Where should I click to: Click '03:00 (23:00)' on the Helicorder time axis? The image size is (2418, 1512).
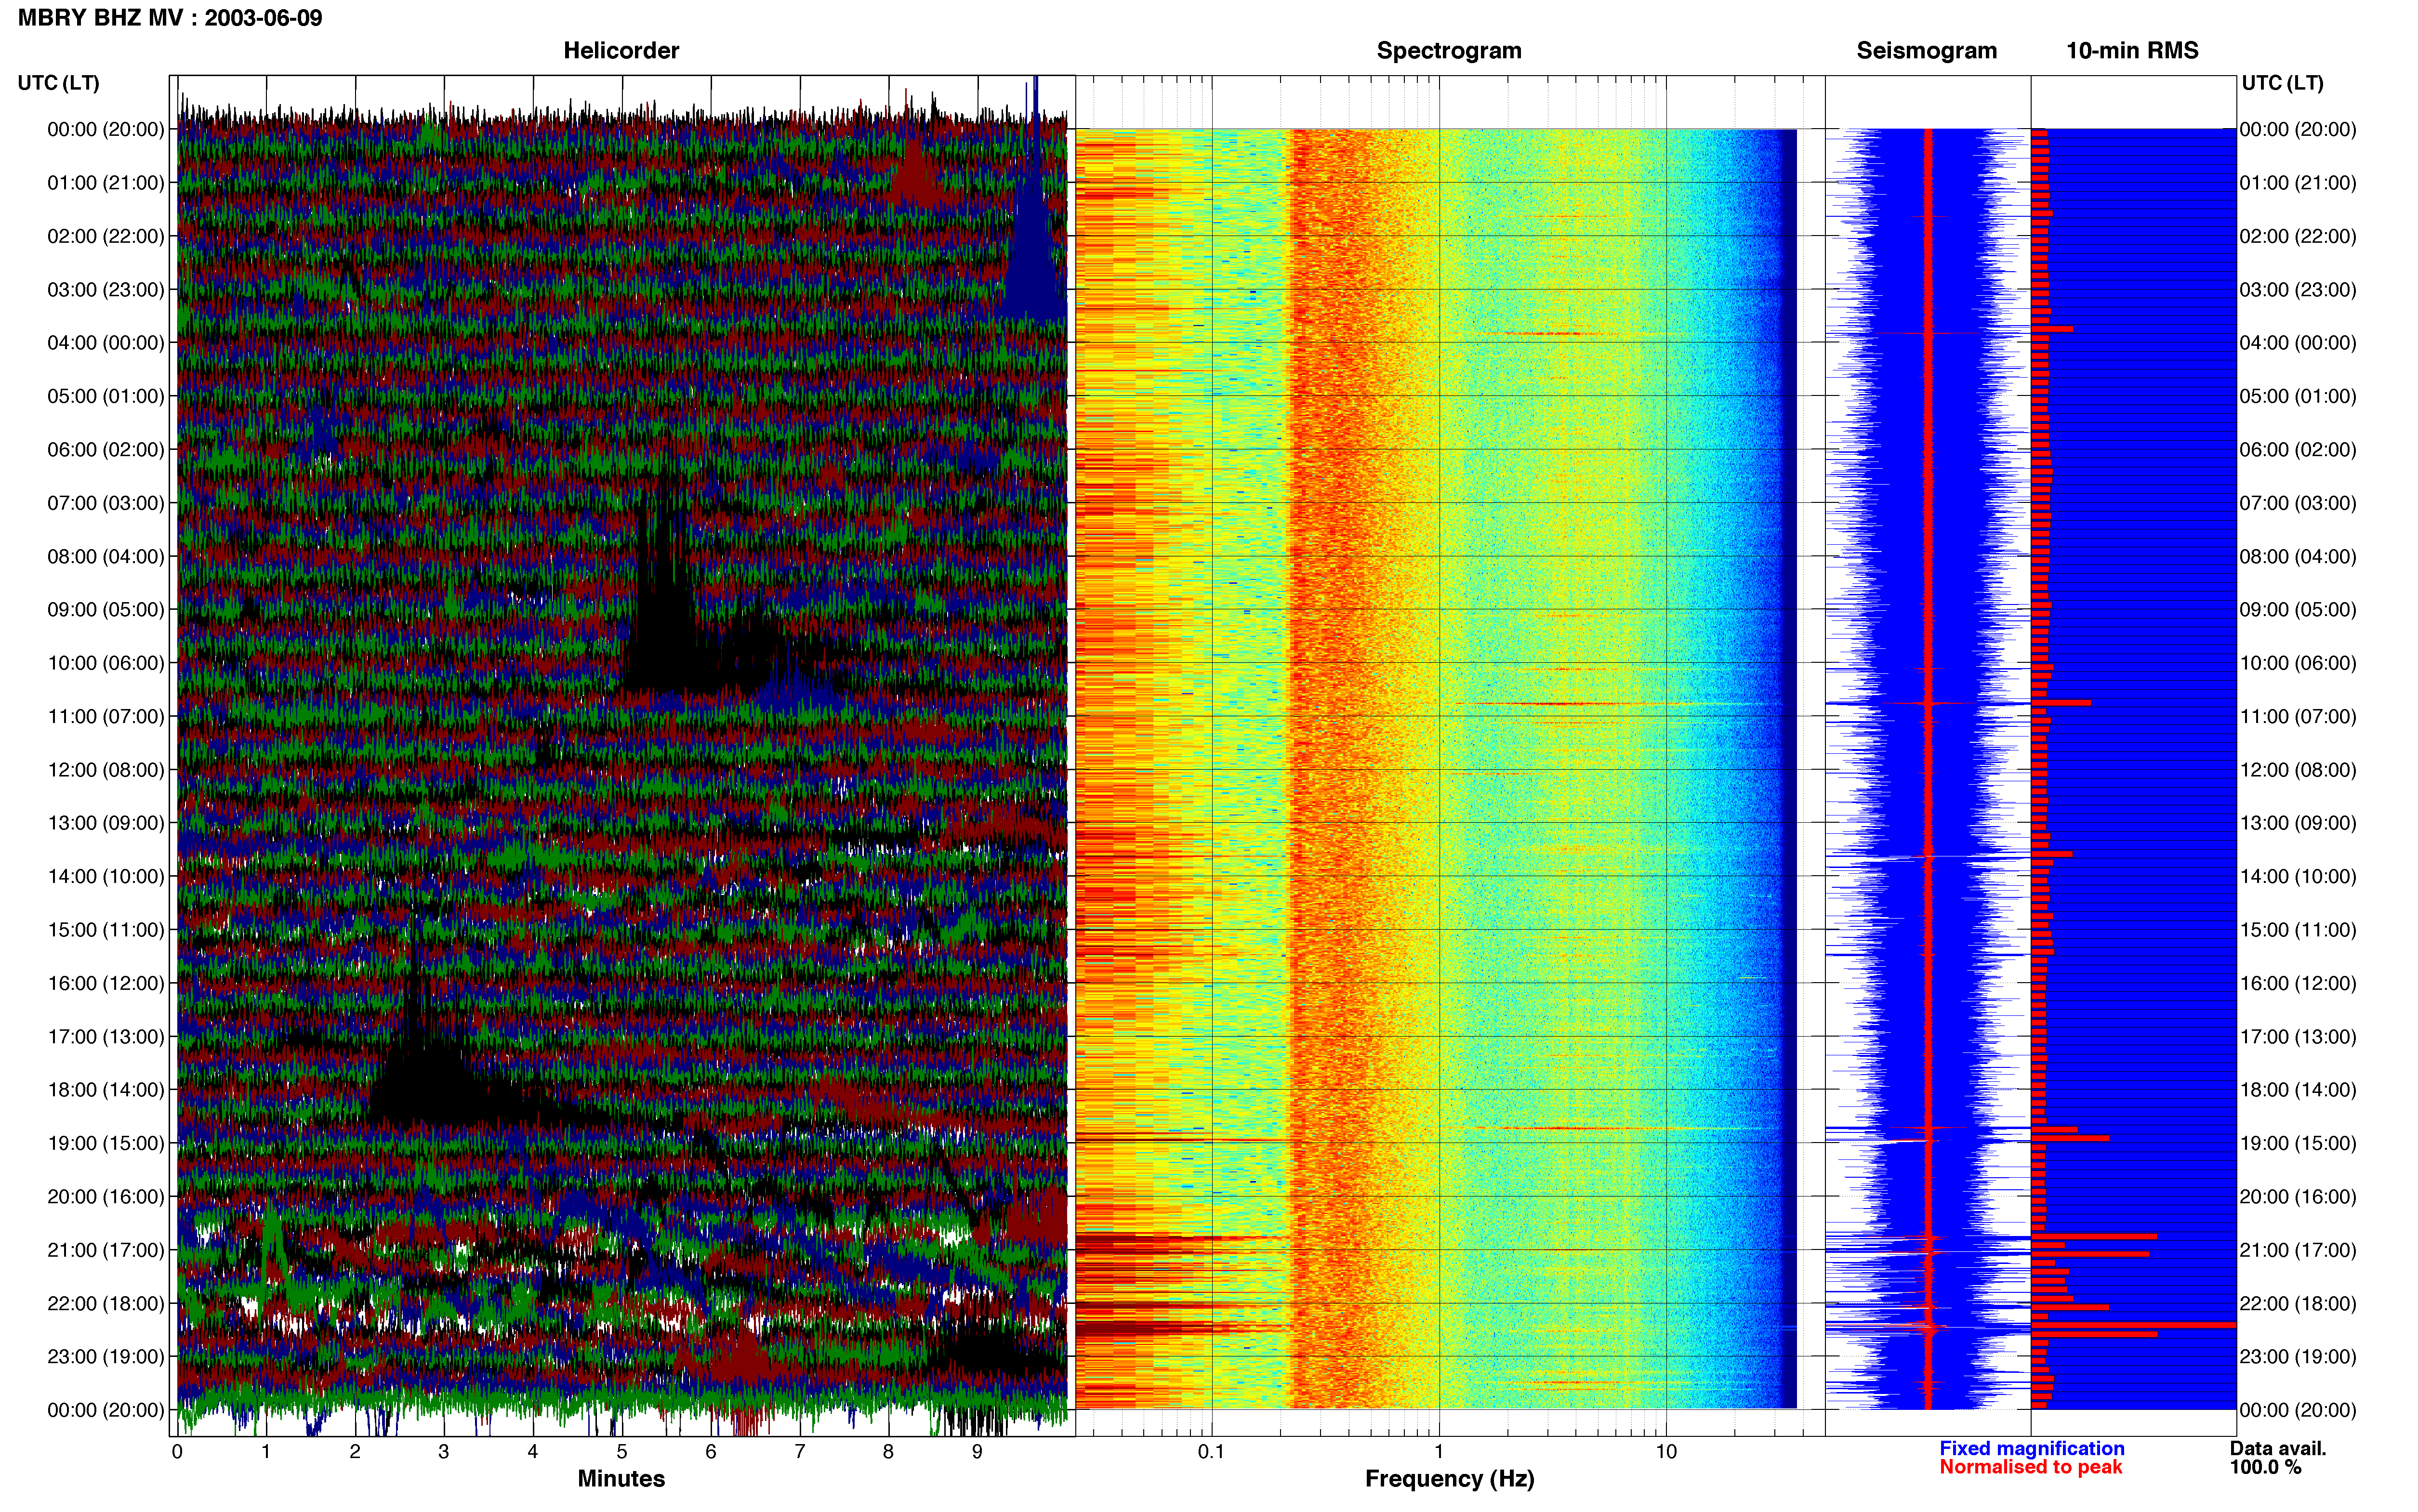(106, 290)
